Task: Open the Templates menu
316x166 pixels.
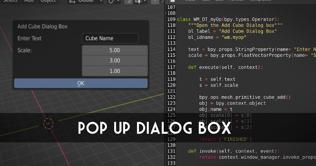Action: 261,1
